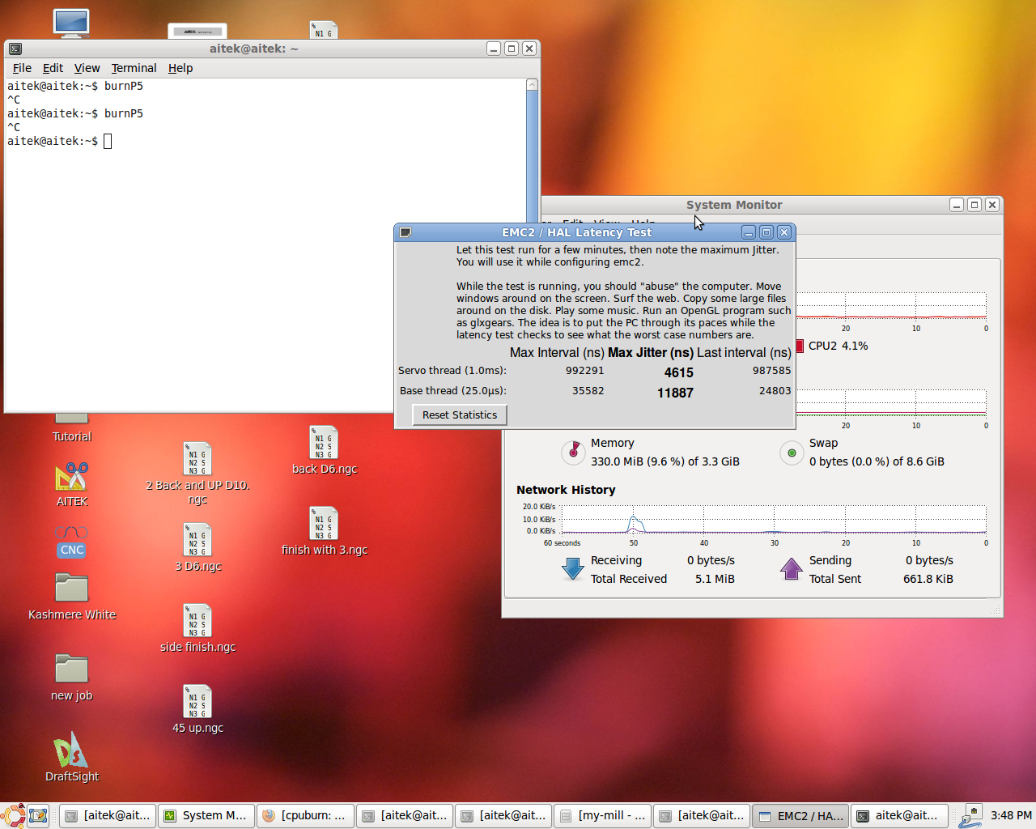Select the CNC desktop shortcut icon
The image size is (1036, 829).
tap(71, 541)
